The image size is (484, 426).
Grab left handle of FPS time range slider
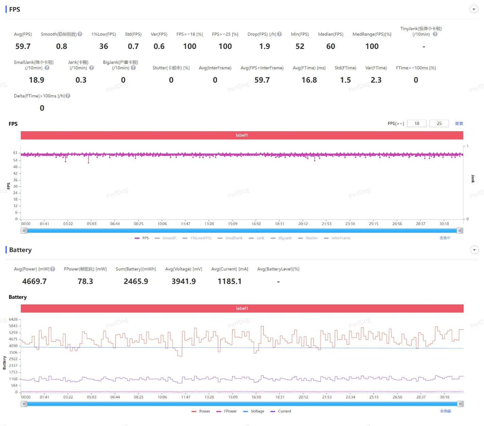click(x=24, y=231)
